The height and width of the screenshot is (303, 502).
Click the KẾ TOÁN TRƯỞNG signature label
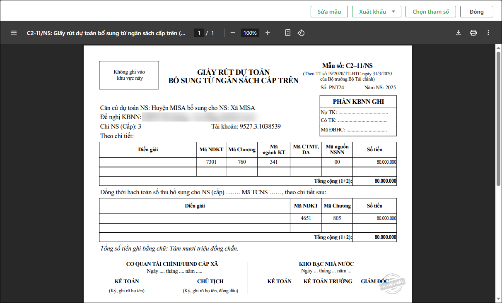(328, 282)
